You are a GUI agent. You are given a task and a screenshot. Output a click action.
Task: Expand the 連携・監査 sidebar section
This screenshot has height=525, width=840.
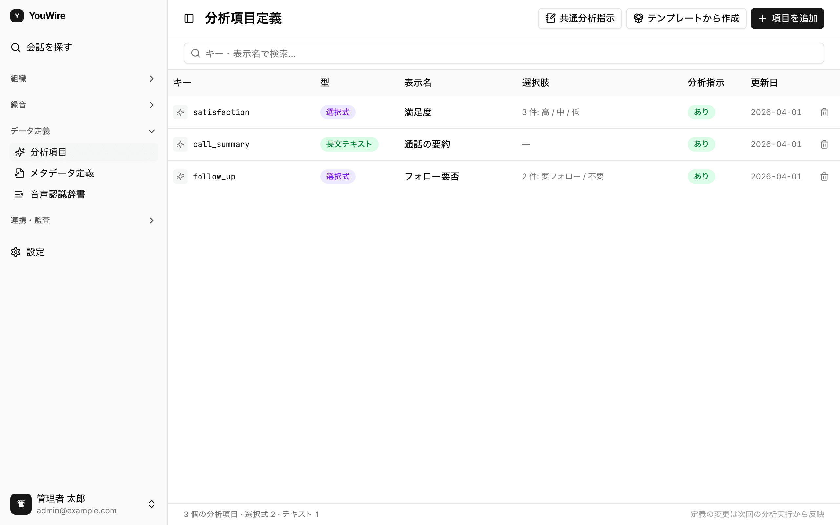coord(84,220)
